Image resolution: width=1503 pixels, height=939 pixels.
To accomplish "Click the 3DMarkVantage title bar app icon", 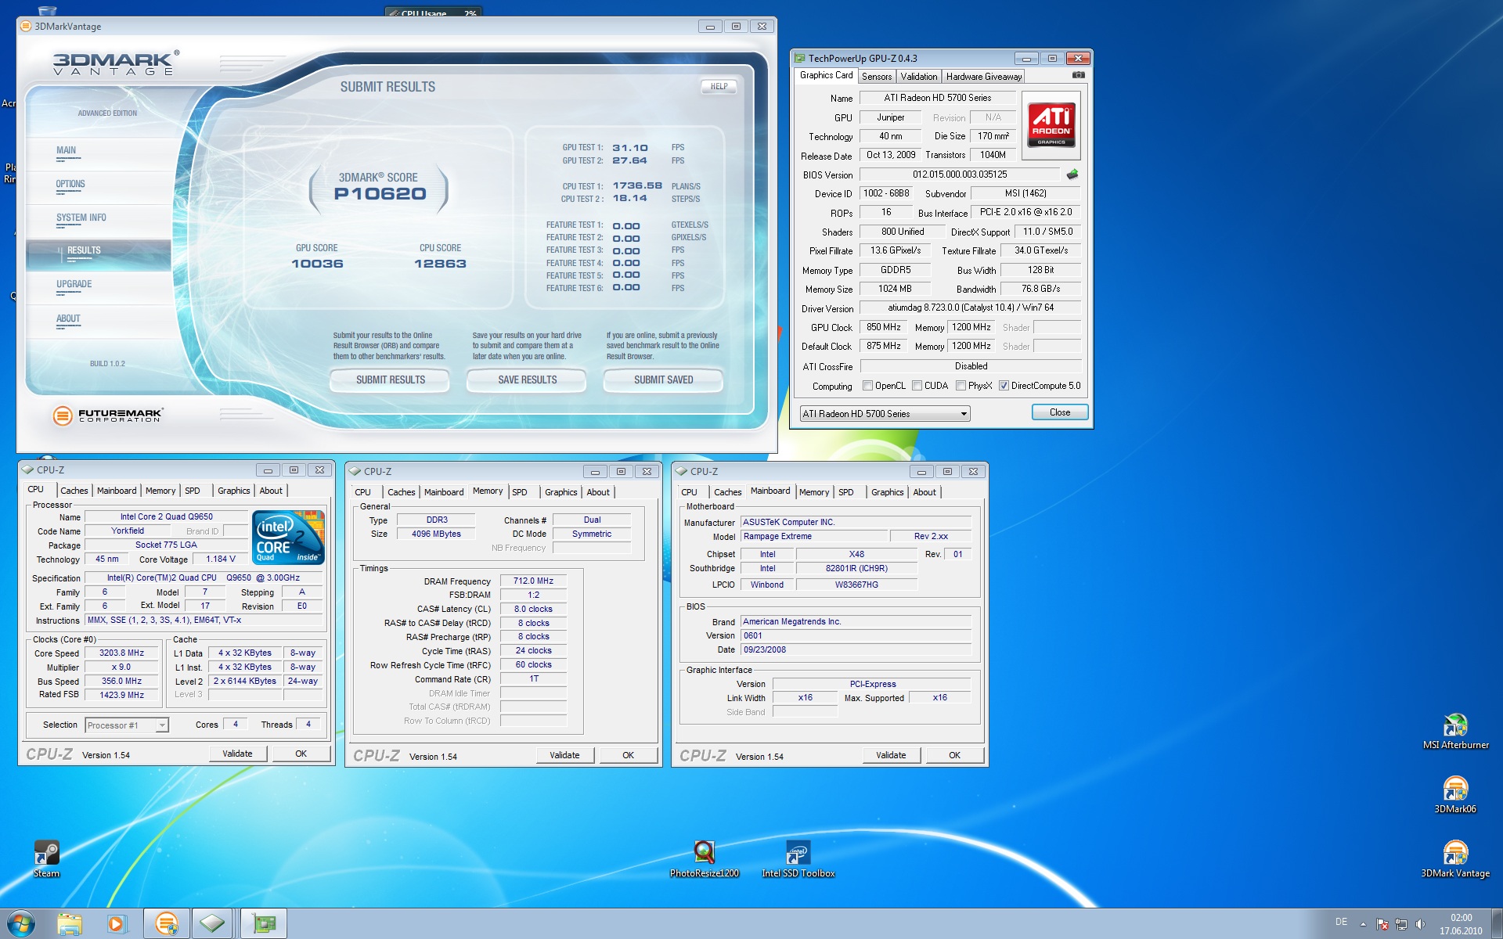I will point(26,26).
